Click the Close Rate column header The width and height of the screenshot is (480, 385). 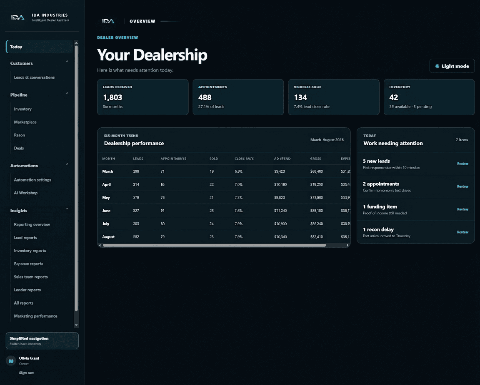(x=244, y=159)
